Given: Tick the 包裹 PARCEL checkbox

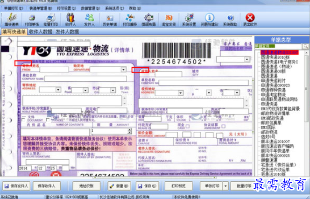Looking at the screenshot, I should (x=48, y=120).
